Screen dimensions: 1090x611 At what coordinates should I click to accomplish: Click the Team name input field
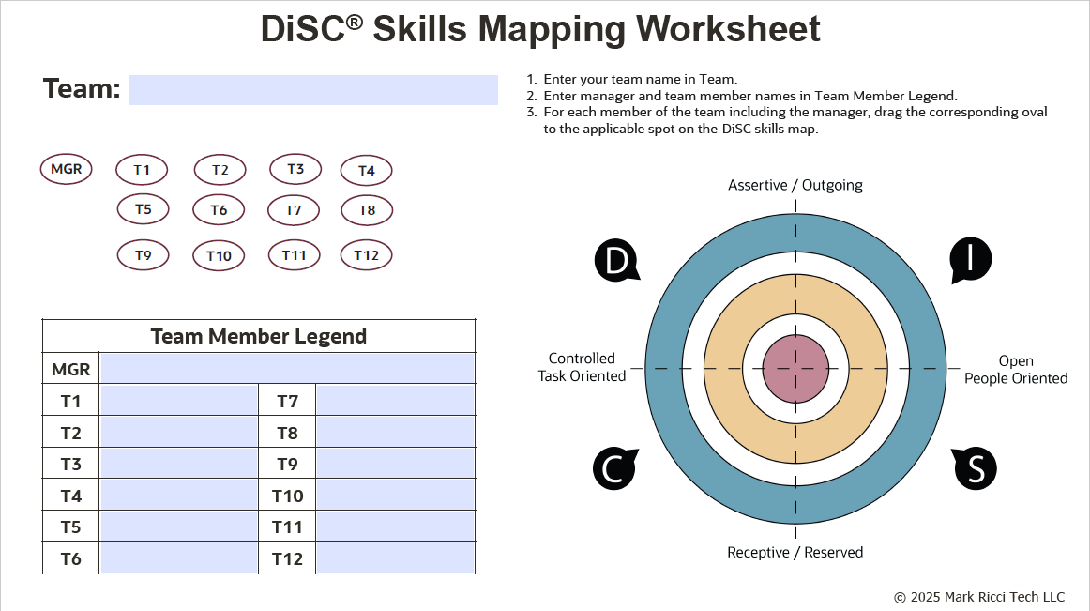click(313, 90)
